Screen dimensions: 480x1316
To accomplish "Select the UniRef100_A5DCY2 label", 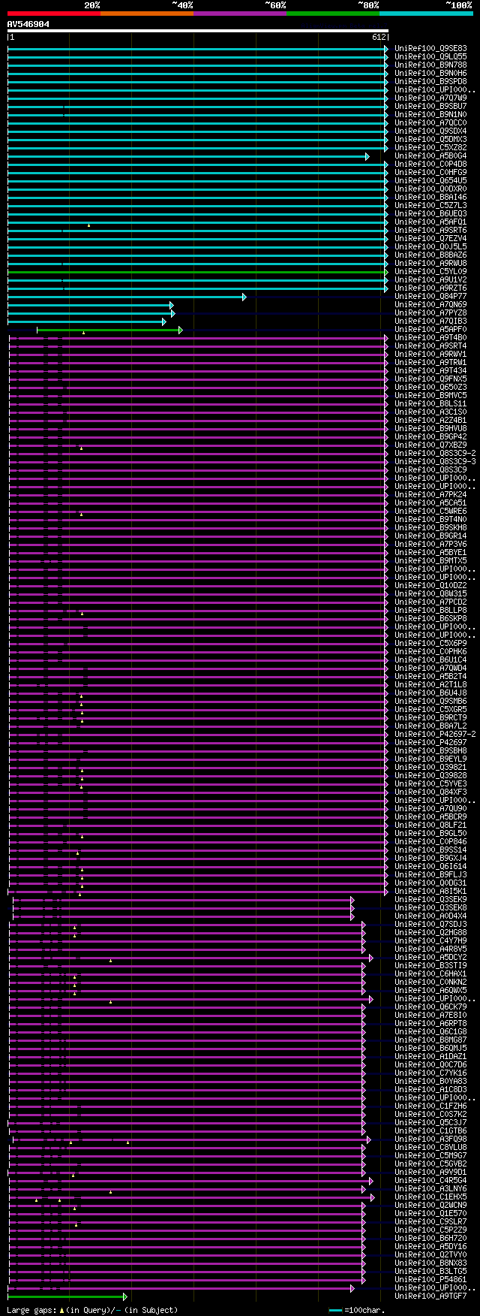I will click(x=430, y=957).
